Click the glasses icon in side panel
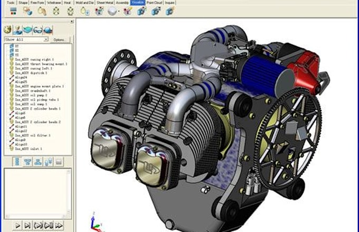359x232 pixels. pos(37,30)
